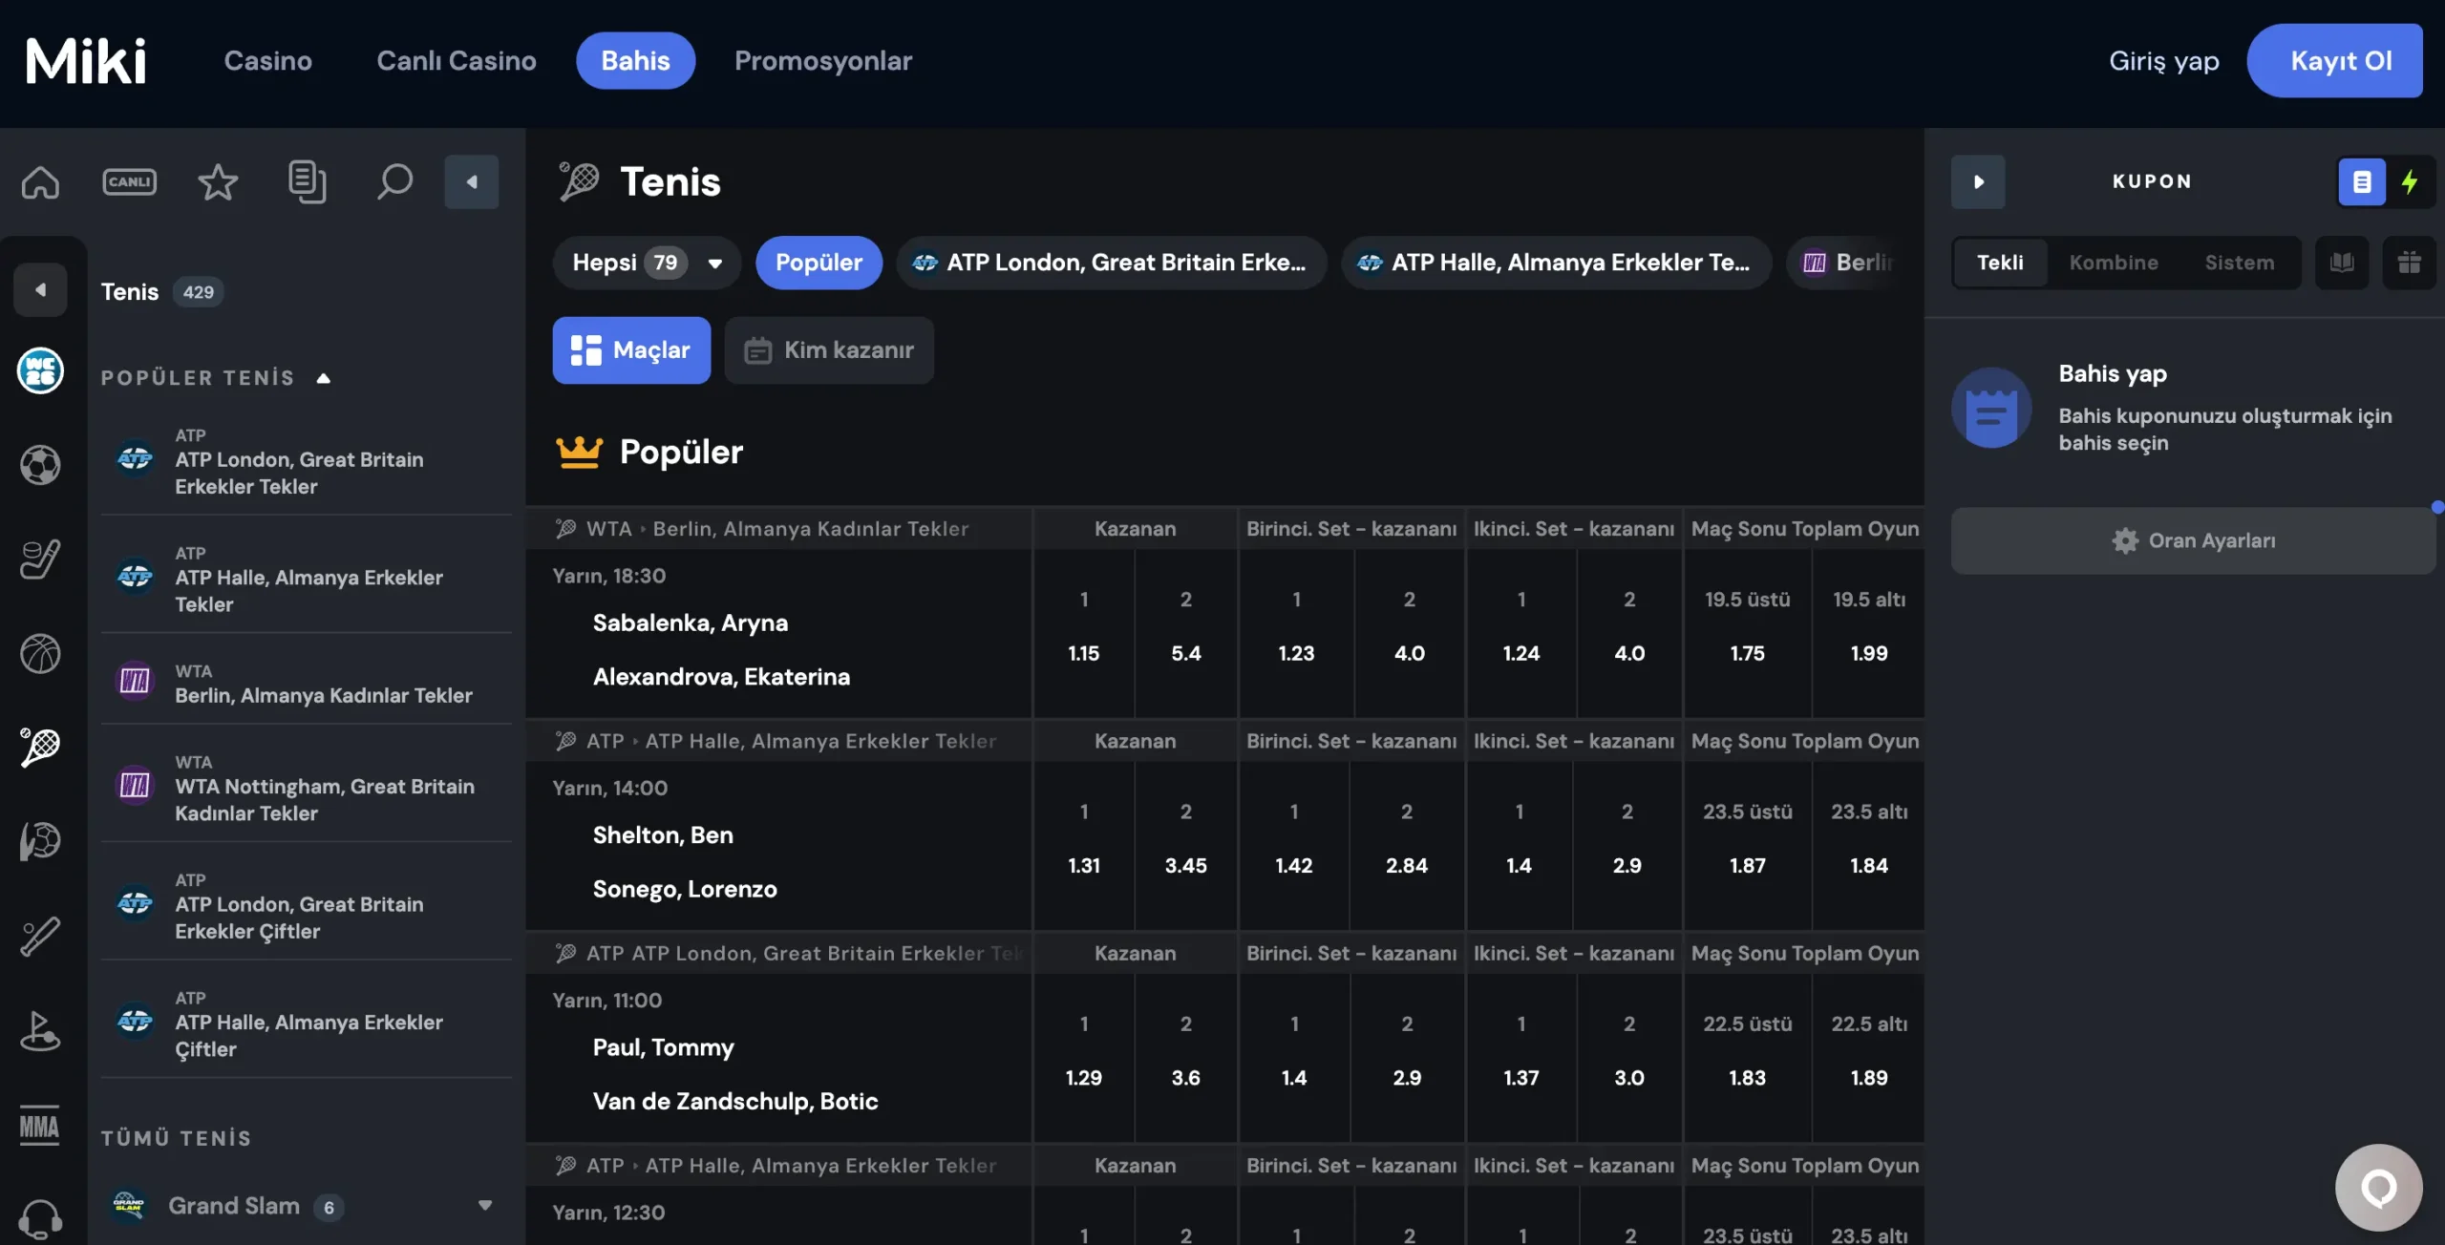Switch to the Kim kazanır tab

(829, 350)
